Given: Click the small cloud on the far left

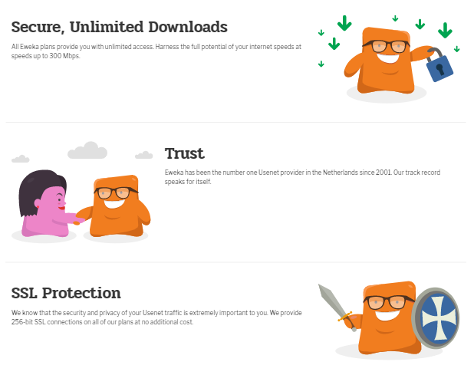Looking at the screenshot, I should pos(20,159).
